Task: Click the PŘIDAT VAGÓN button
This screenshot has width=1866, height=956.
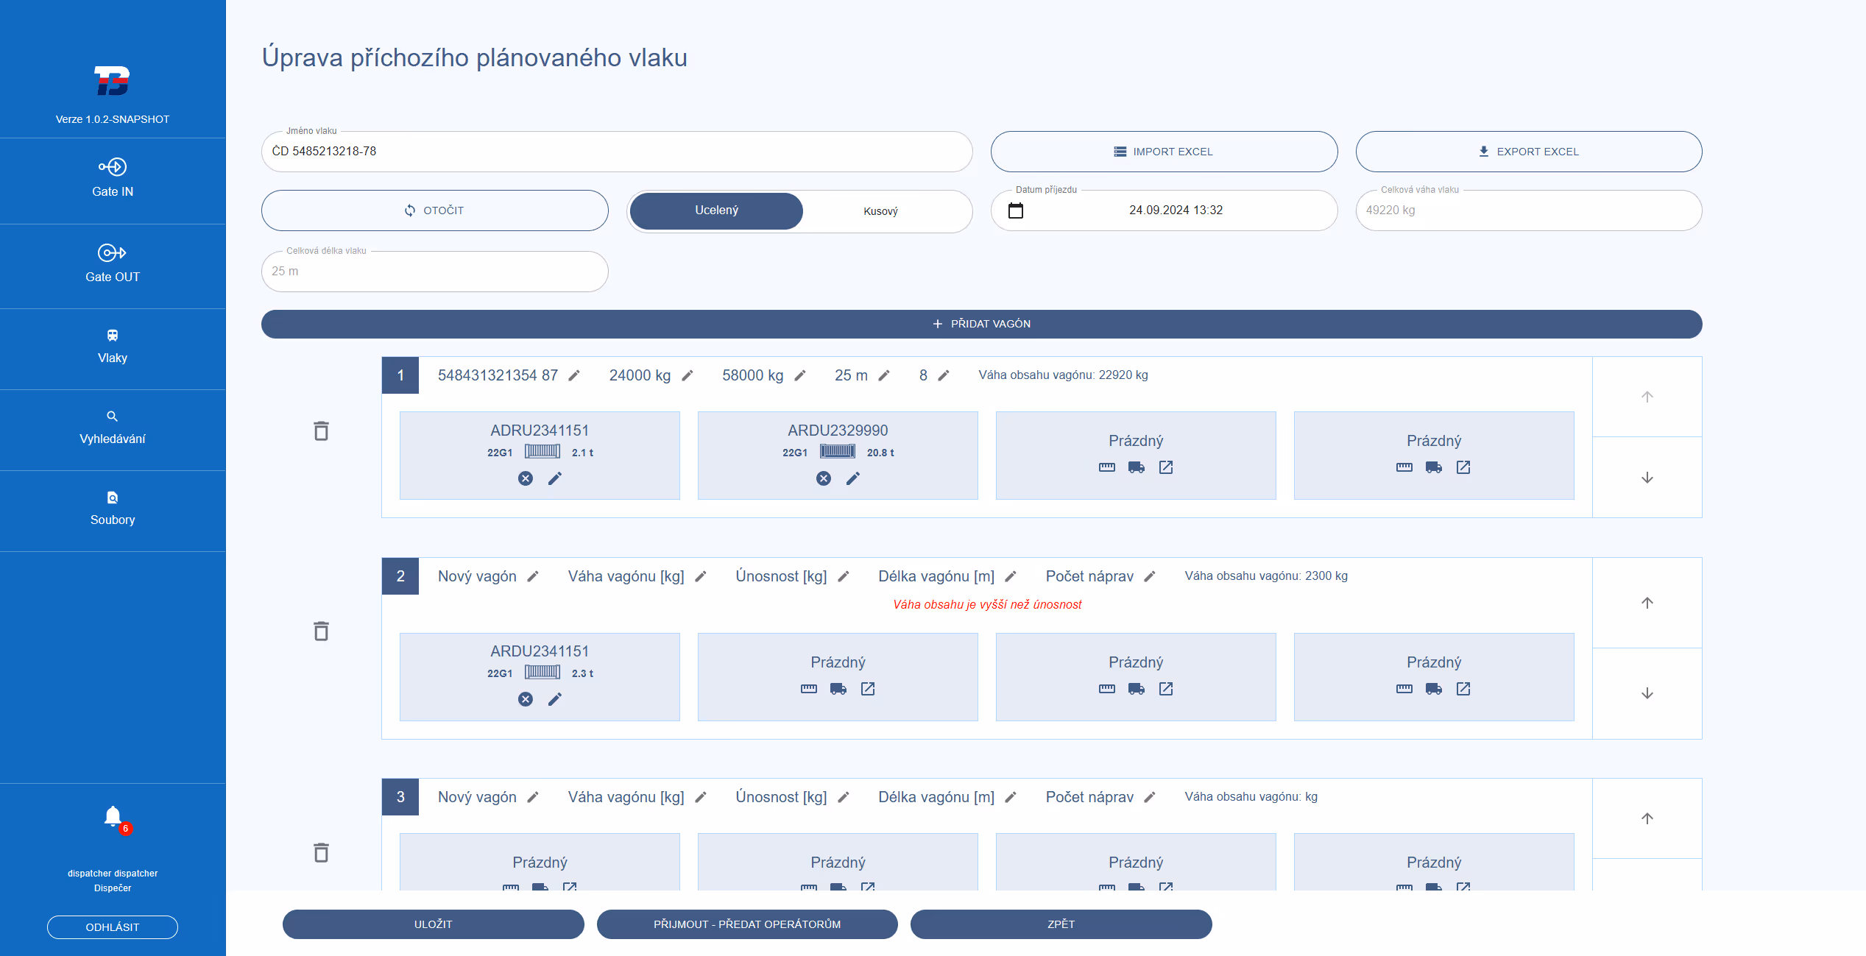Action: coord(981,324)
